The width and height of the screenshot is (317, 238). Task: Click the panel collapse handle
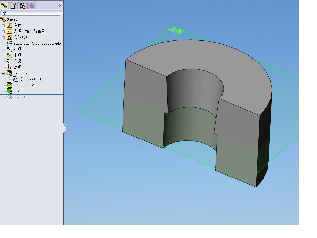65,128
